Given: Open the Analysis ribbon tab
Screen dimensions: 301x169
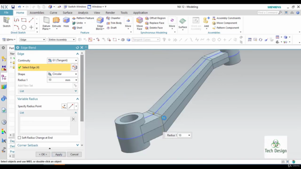Looking at the screenshot, I should (83, 13).
